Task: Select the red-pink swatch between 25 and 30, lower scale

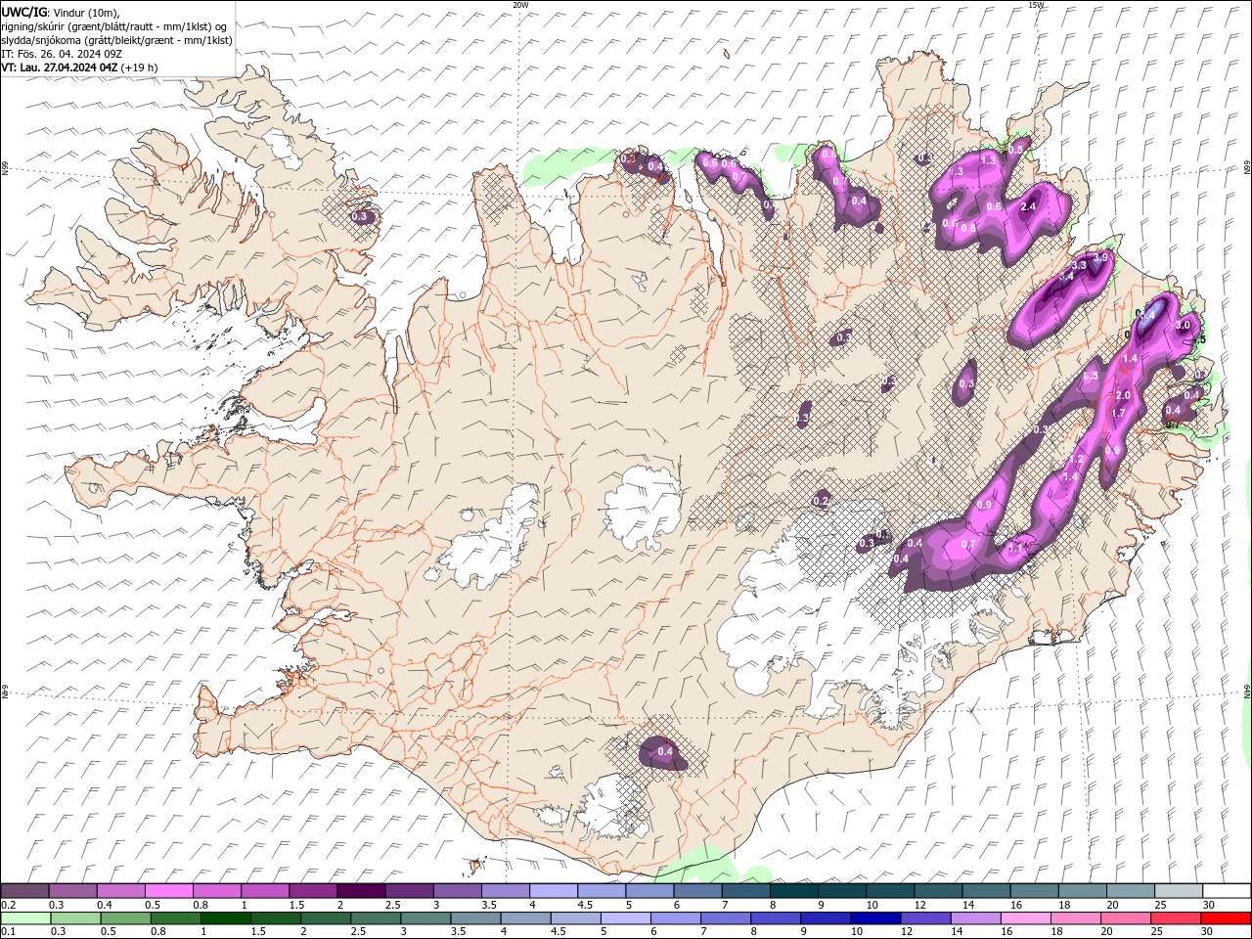Action: click(x=1177, y=918)
